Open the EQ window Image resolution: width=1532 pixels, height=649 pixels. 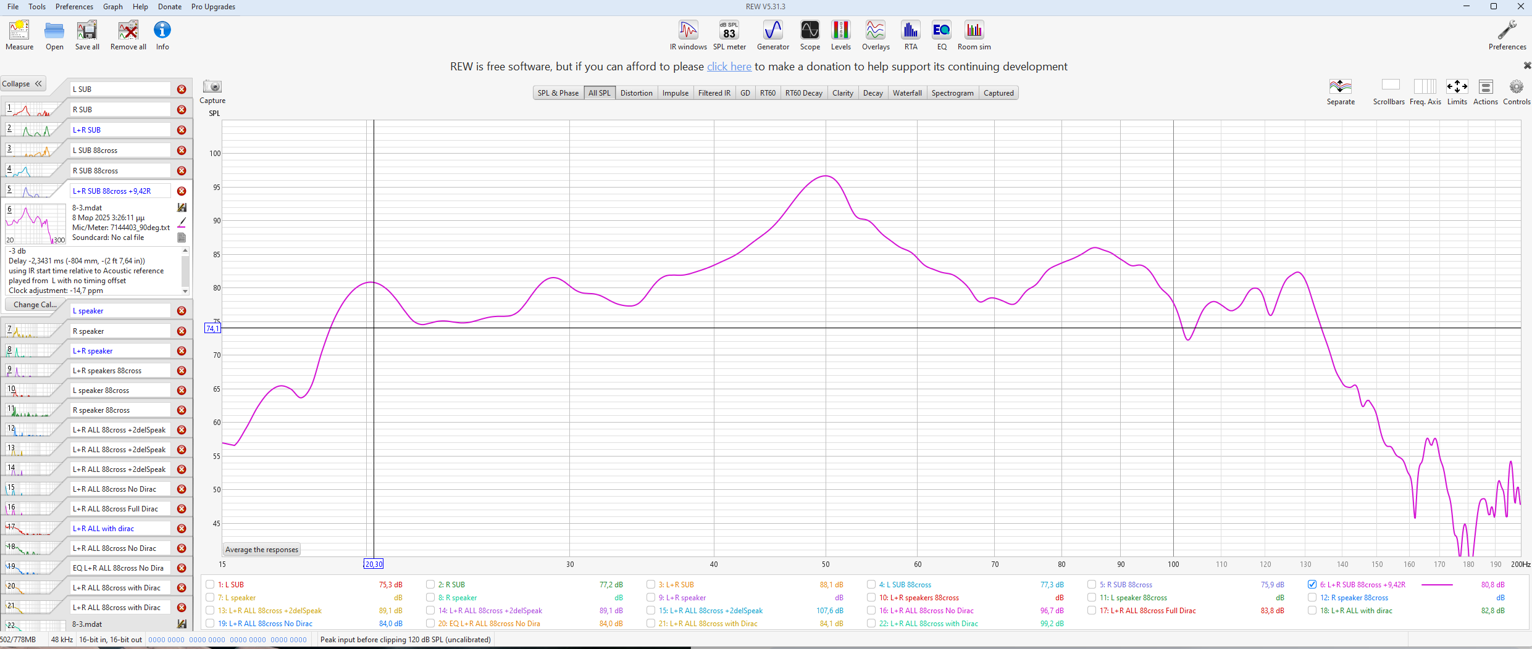(941, 35)
